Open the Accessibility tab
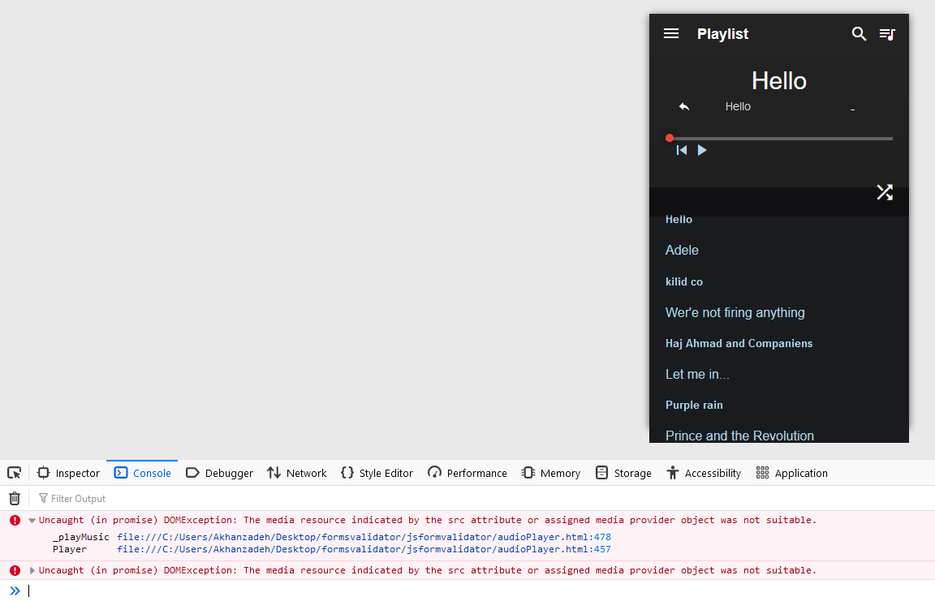 pos(704,473)
